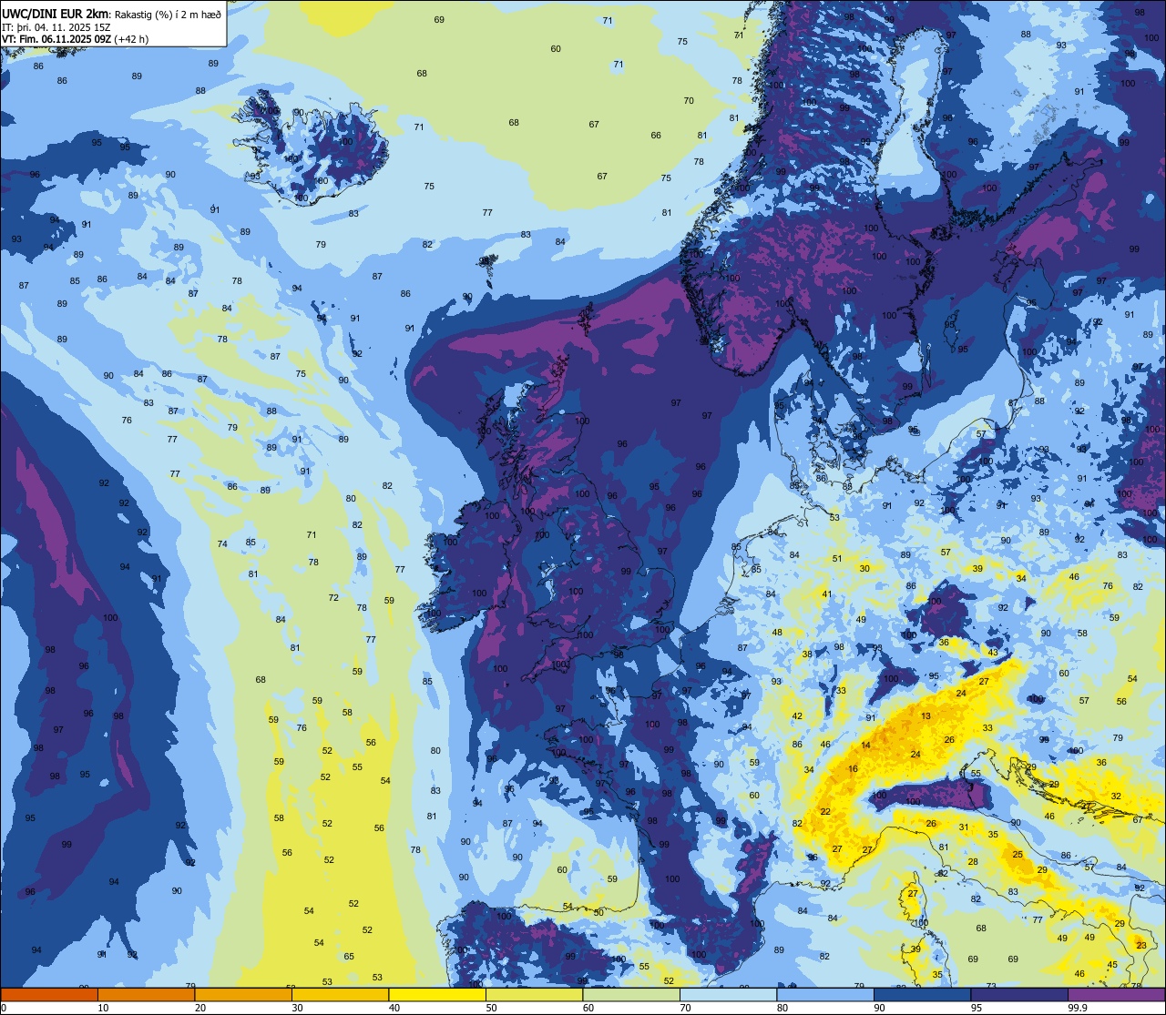Click the (+42 h) forecast offset text
This screenshot has height=1015, width=1166.
(131, 39)
